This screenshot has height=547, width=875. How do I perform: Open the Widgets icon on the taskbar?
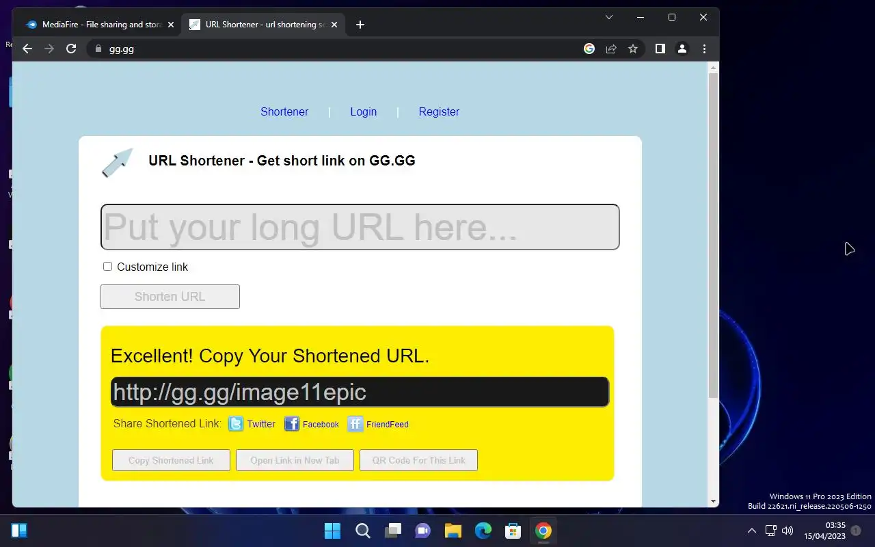click(x=19, y=531)
